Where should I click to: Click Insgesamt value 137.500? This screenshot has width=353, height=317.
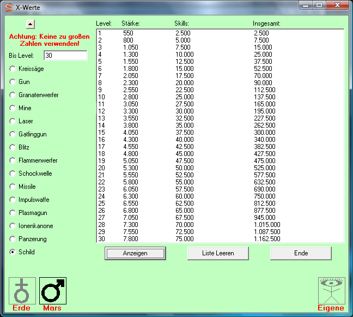click(x=265, y=97)
